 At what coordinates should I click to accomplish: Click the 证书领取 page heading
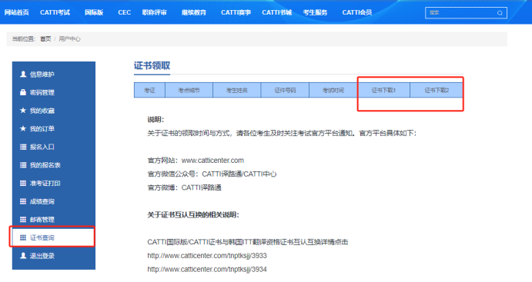[x=152, y=65]
